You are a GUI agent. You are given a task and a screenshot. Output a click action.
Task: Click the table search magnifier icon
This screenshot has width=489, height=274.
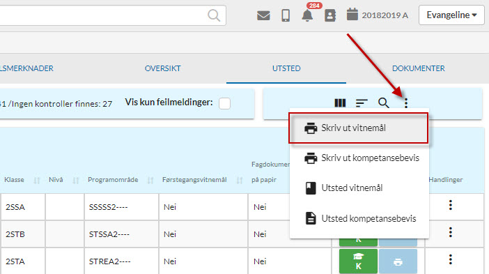[384, 102]
